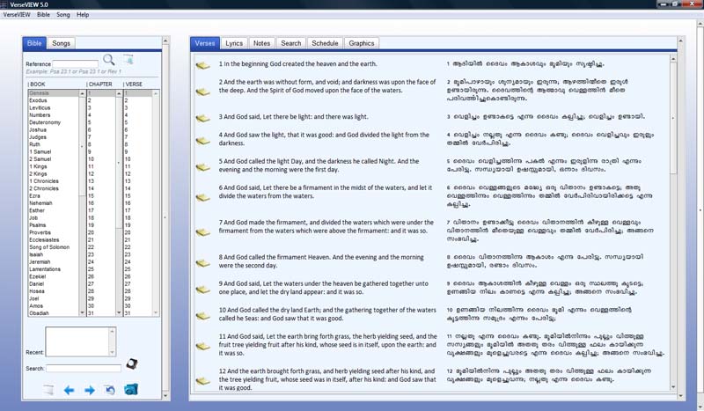Open the Schedule tab

[x=325, y=42]
